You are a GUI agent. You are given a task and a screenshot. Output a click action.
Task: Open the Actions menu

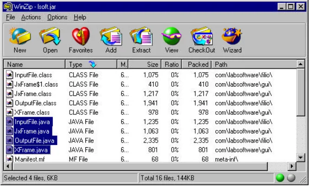point(31,17)
